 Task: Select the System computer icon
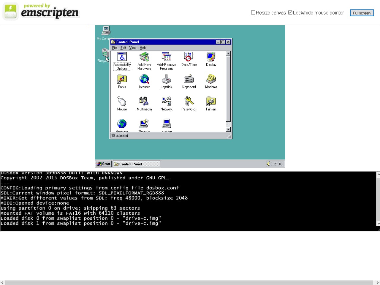pos(167,123)
